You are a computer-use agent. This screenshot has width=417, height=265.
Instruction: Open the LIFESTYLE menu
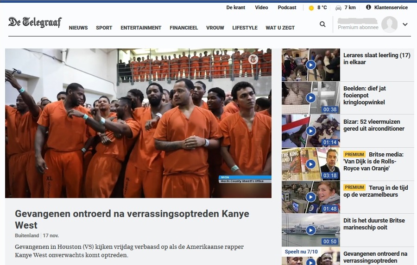245,28
